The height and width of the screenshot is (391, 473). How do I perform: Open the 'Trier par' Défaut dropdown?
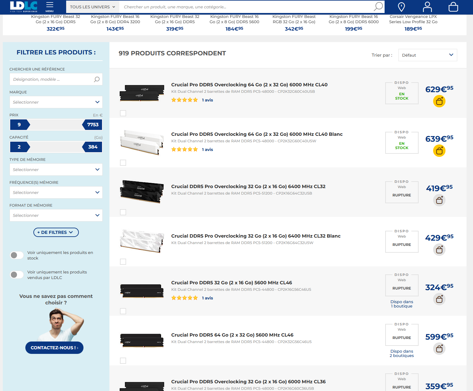(427, 55)
